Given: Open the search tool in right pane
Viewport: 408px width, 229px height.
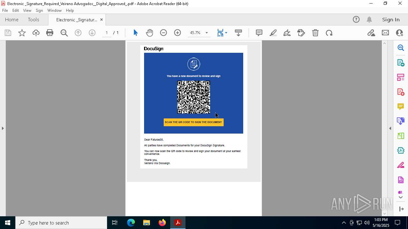Looking at the screenshot, I should tap(401, 48).
